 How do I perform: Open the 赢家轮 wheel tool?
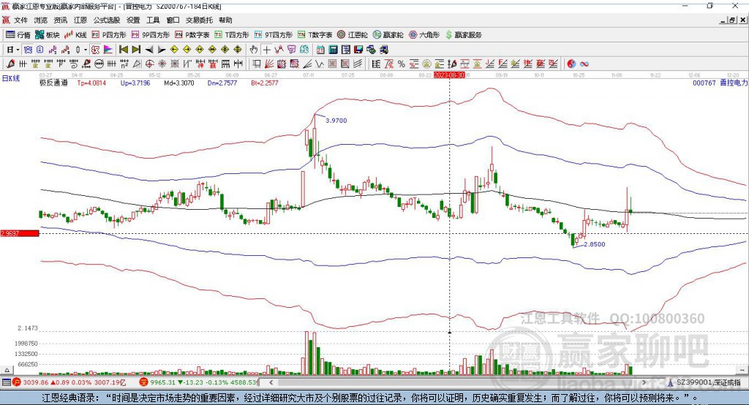click(x=388, y=35)
